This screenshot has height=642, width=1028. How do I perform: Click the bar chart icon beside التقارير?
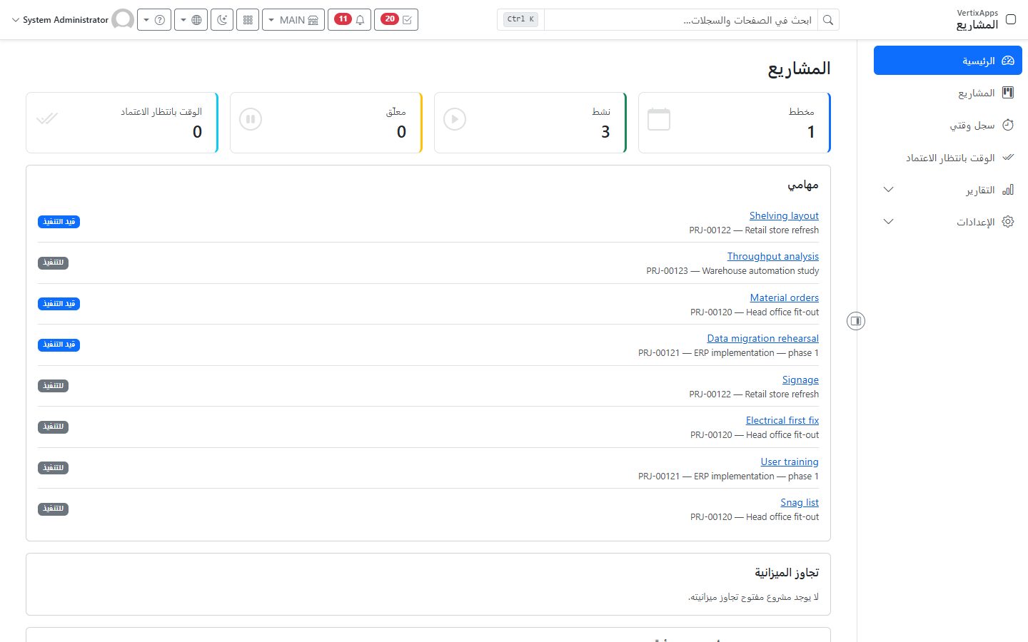tap(1008, 190)
